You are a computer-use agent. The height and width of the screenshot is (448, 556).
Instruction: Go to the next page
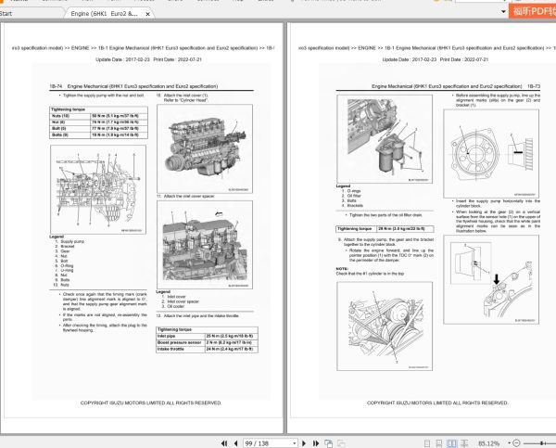click(304, 443)
